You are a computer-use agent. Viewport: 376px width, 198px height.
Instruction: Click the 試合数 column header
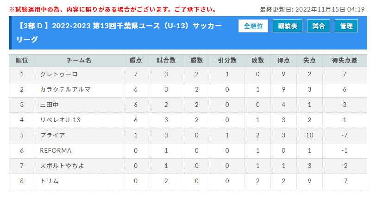(x=166, y=61)
